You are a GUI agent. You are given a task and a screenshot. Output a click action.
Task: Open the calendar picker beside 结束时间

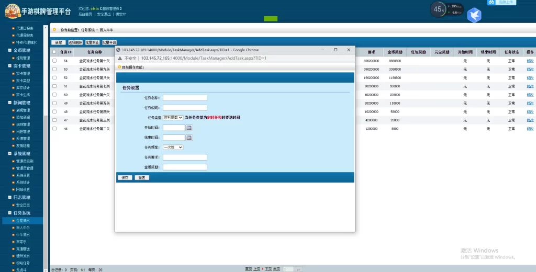(189, 138)
